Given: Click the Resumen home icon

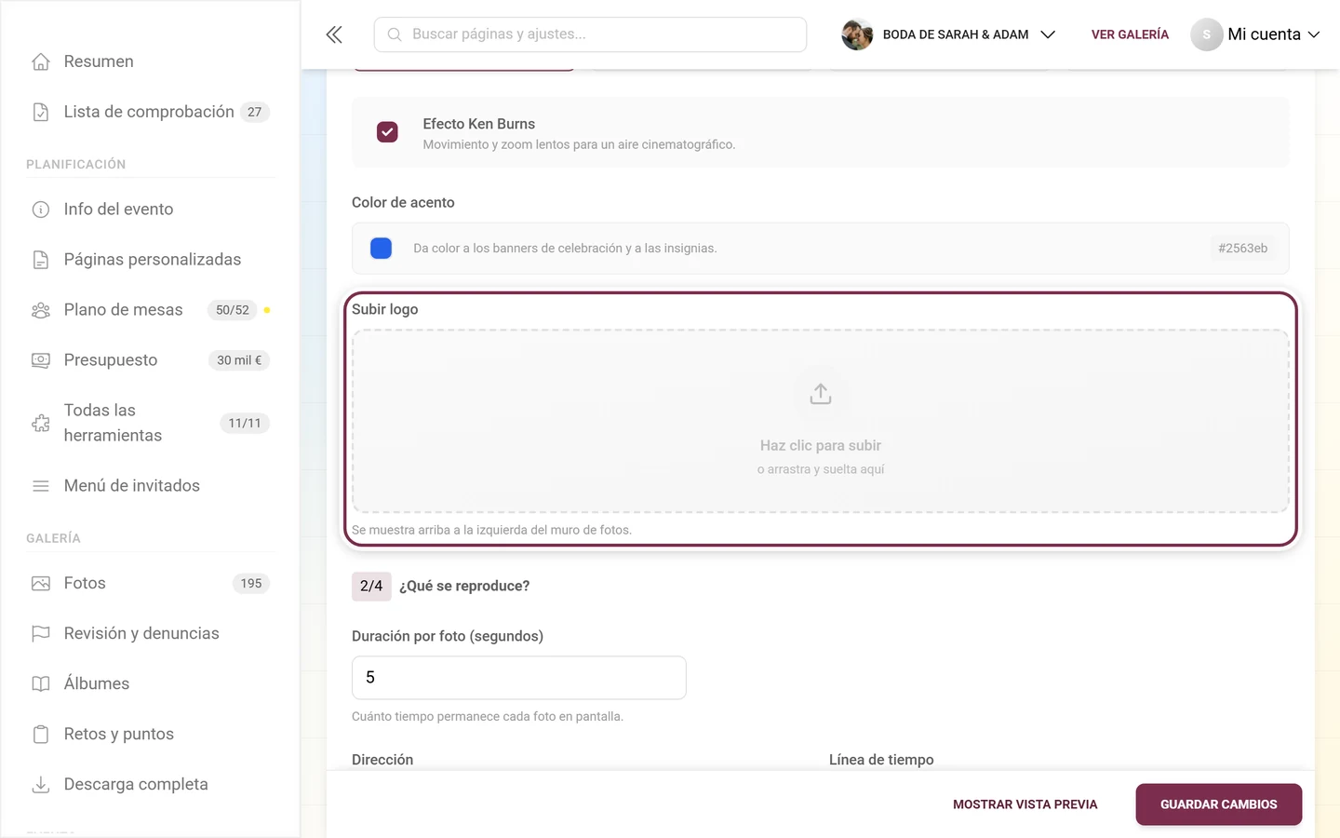Looking at the screenshot, I should click(x=41, y=61).
